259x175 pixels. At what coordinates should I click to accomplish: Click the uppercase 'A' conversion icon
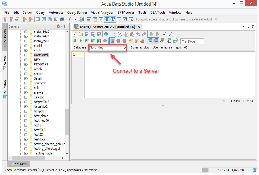(x=171, y=34)
